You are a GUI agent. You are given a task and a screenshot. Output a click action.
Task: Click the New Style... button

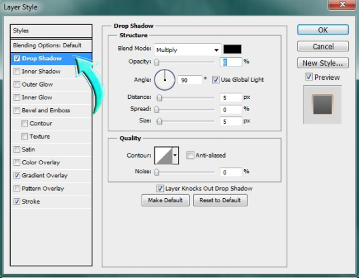click(323, 63)
